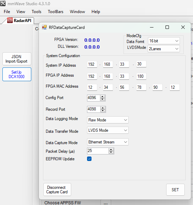Expand the Data Transfer Mode dropdown
Viewport: 193px width, 205px height.
(x=108, y=130)
